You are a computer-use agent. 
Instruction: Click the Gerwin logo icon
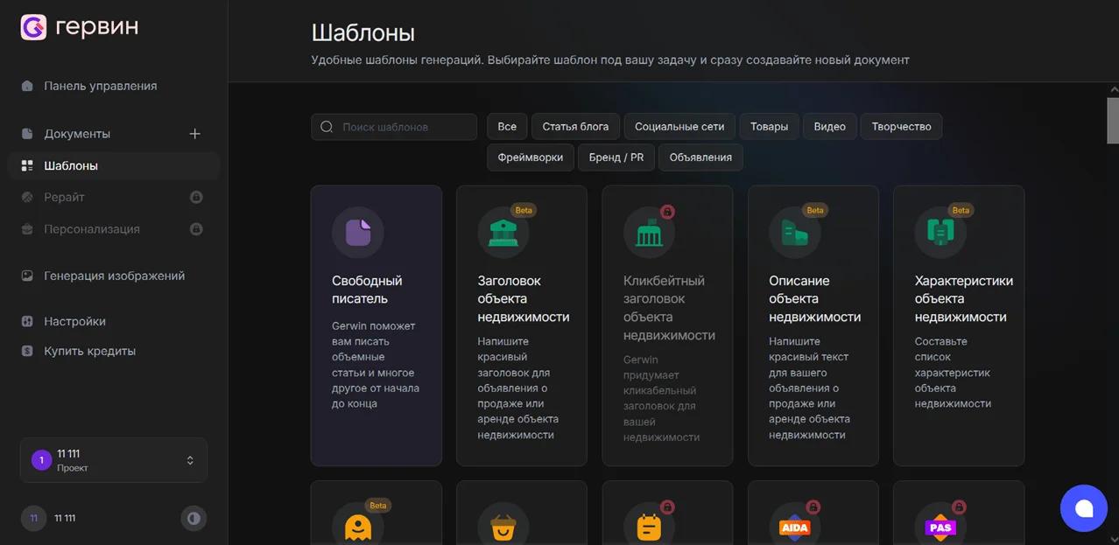pos(33,27)
